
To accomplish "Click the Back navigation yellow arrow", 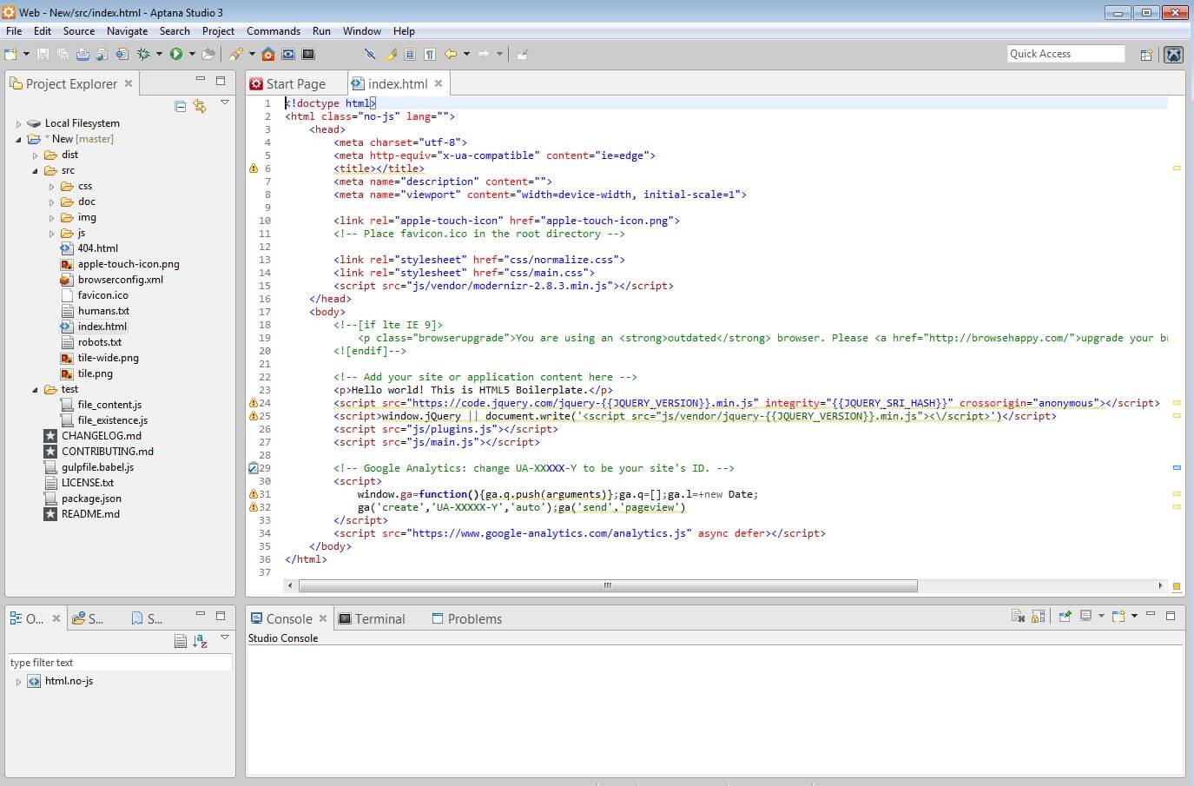I will tap(450, 54).
